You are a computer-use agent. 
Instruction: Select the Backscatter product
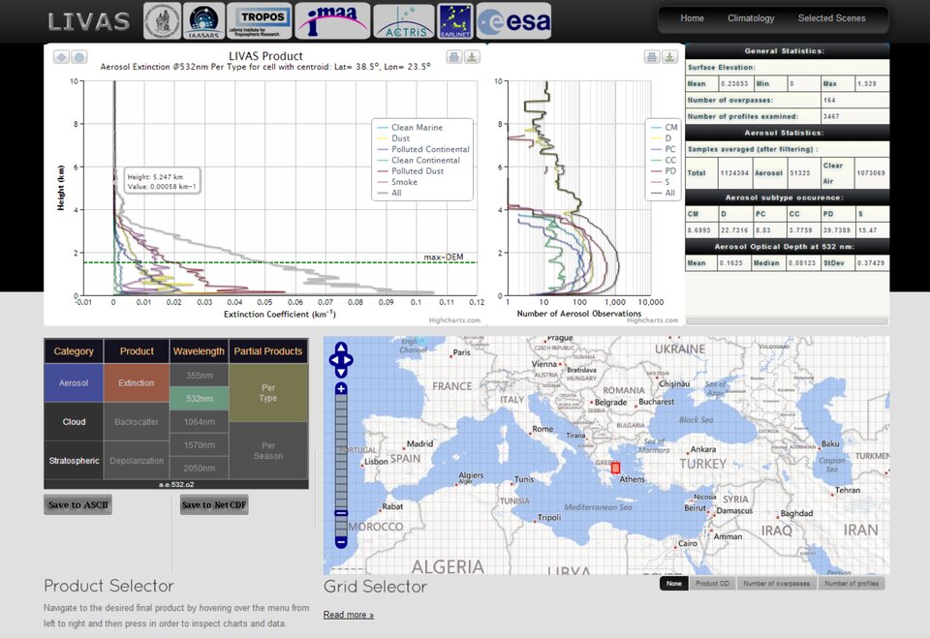click(x=136, y=422)
